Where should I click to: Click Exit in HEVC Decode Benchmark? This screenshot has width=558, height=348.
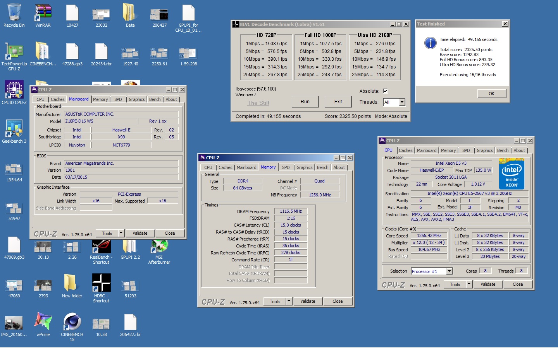click(338, 102)
